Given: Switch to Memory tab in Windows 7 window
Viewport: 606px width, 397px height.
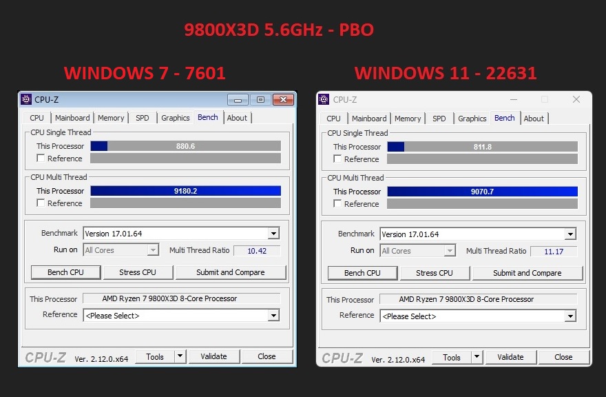Looking at the screenshot, I should pyautogui.click(x=111, y=118).
